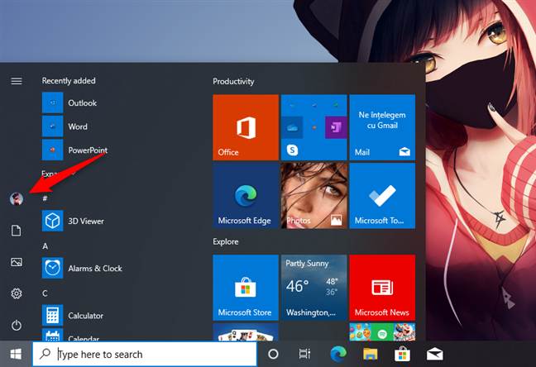Open Mail from the taskbar
The width and height of the screenshot is (536, 367).
(434, 354)
